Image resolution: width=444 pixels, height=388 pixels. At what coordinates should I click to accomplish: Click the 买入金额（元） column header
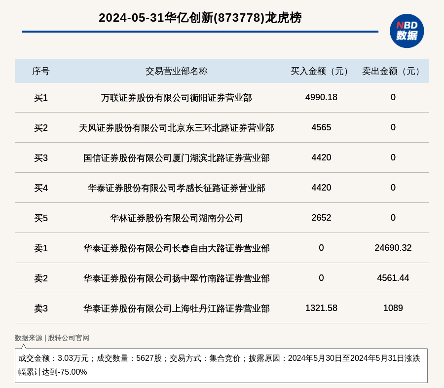(321, 71)
